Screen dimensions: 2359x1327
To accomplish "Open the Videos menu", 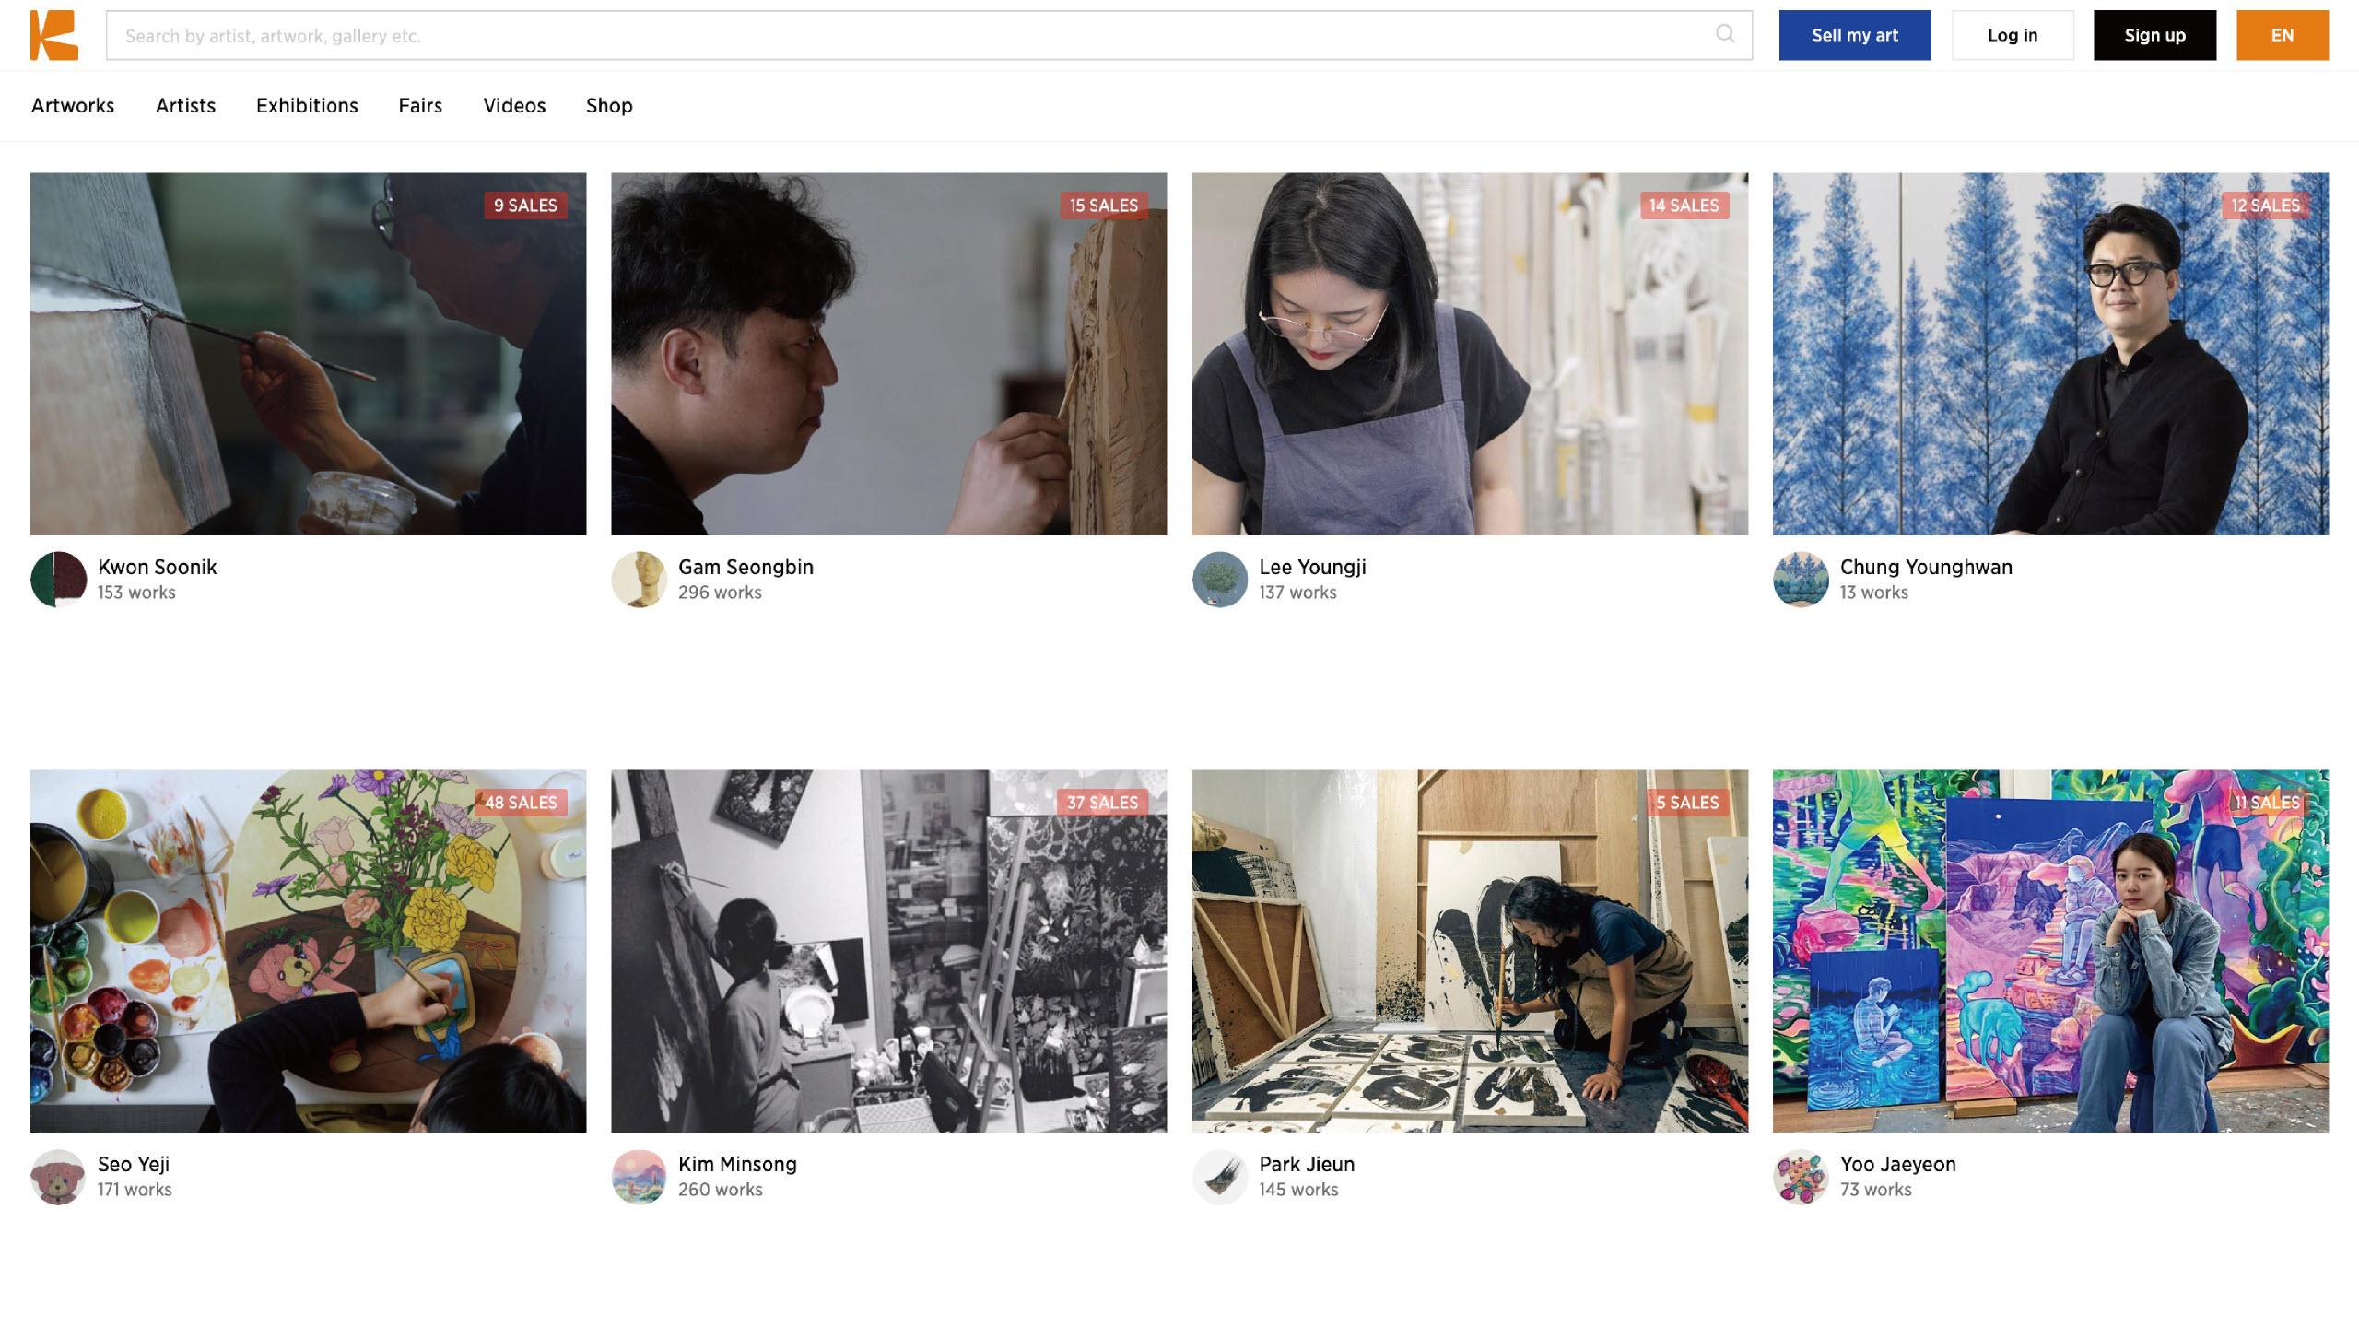I will 514,105.
